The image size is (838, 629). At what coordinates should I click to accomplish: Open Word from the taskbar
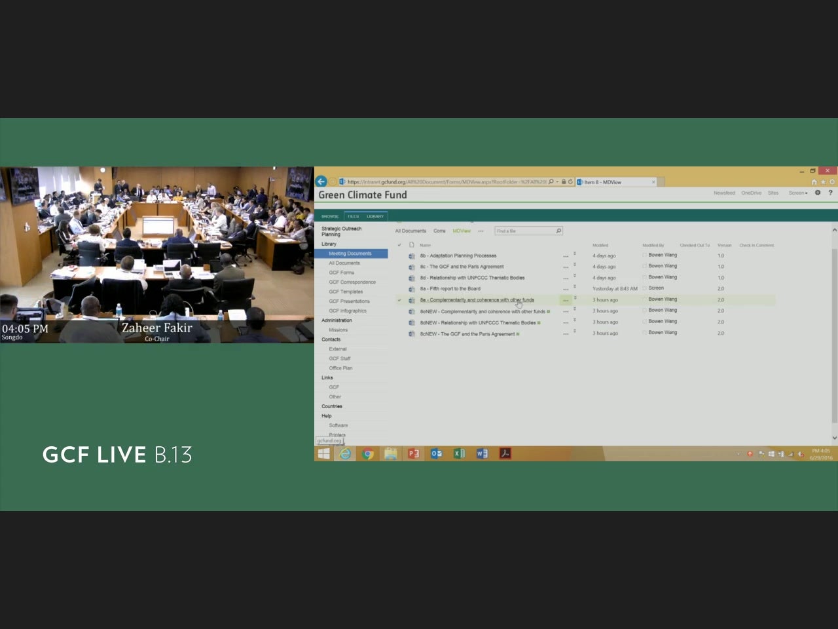pyautogui.click(x=483, y=453)
